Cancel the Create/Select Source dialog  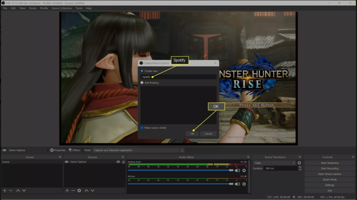click(208, 134)
